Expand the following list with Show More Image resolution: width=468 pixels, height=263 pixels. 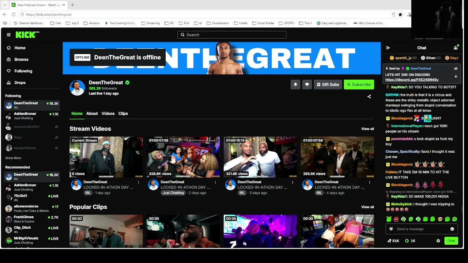click(13, 158)
